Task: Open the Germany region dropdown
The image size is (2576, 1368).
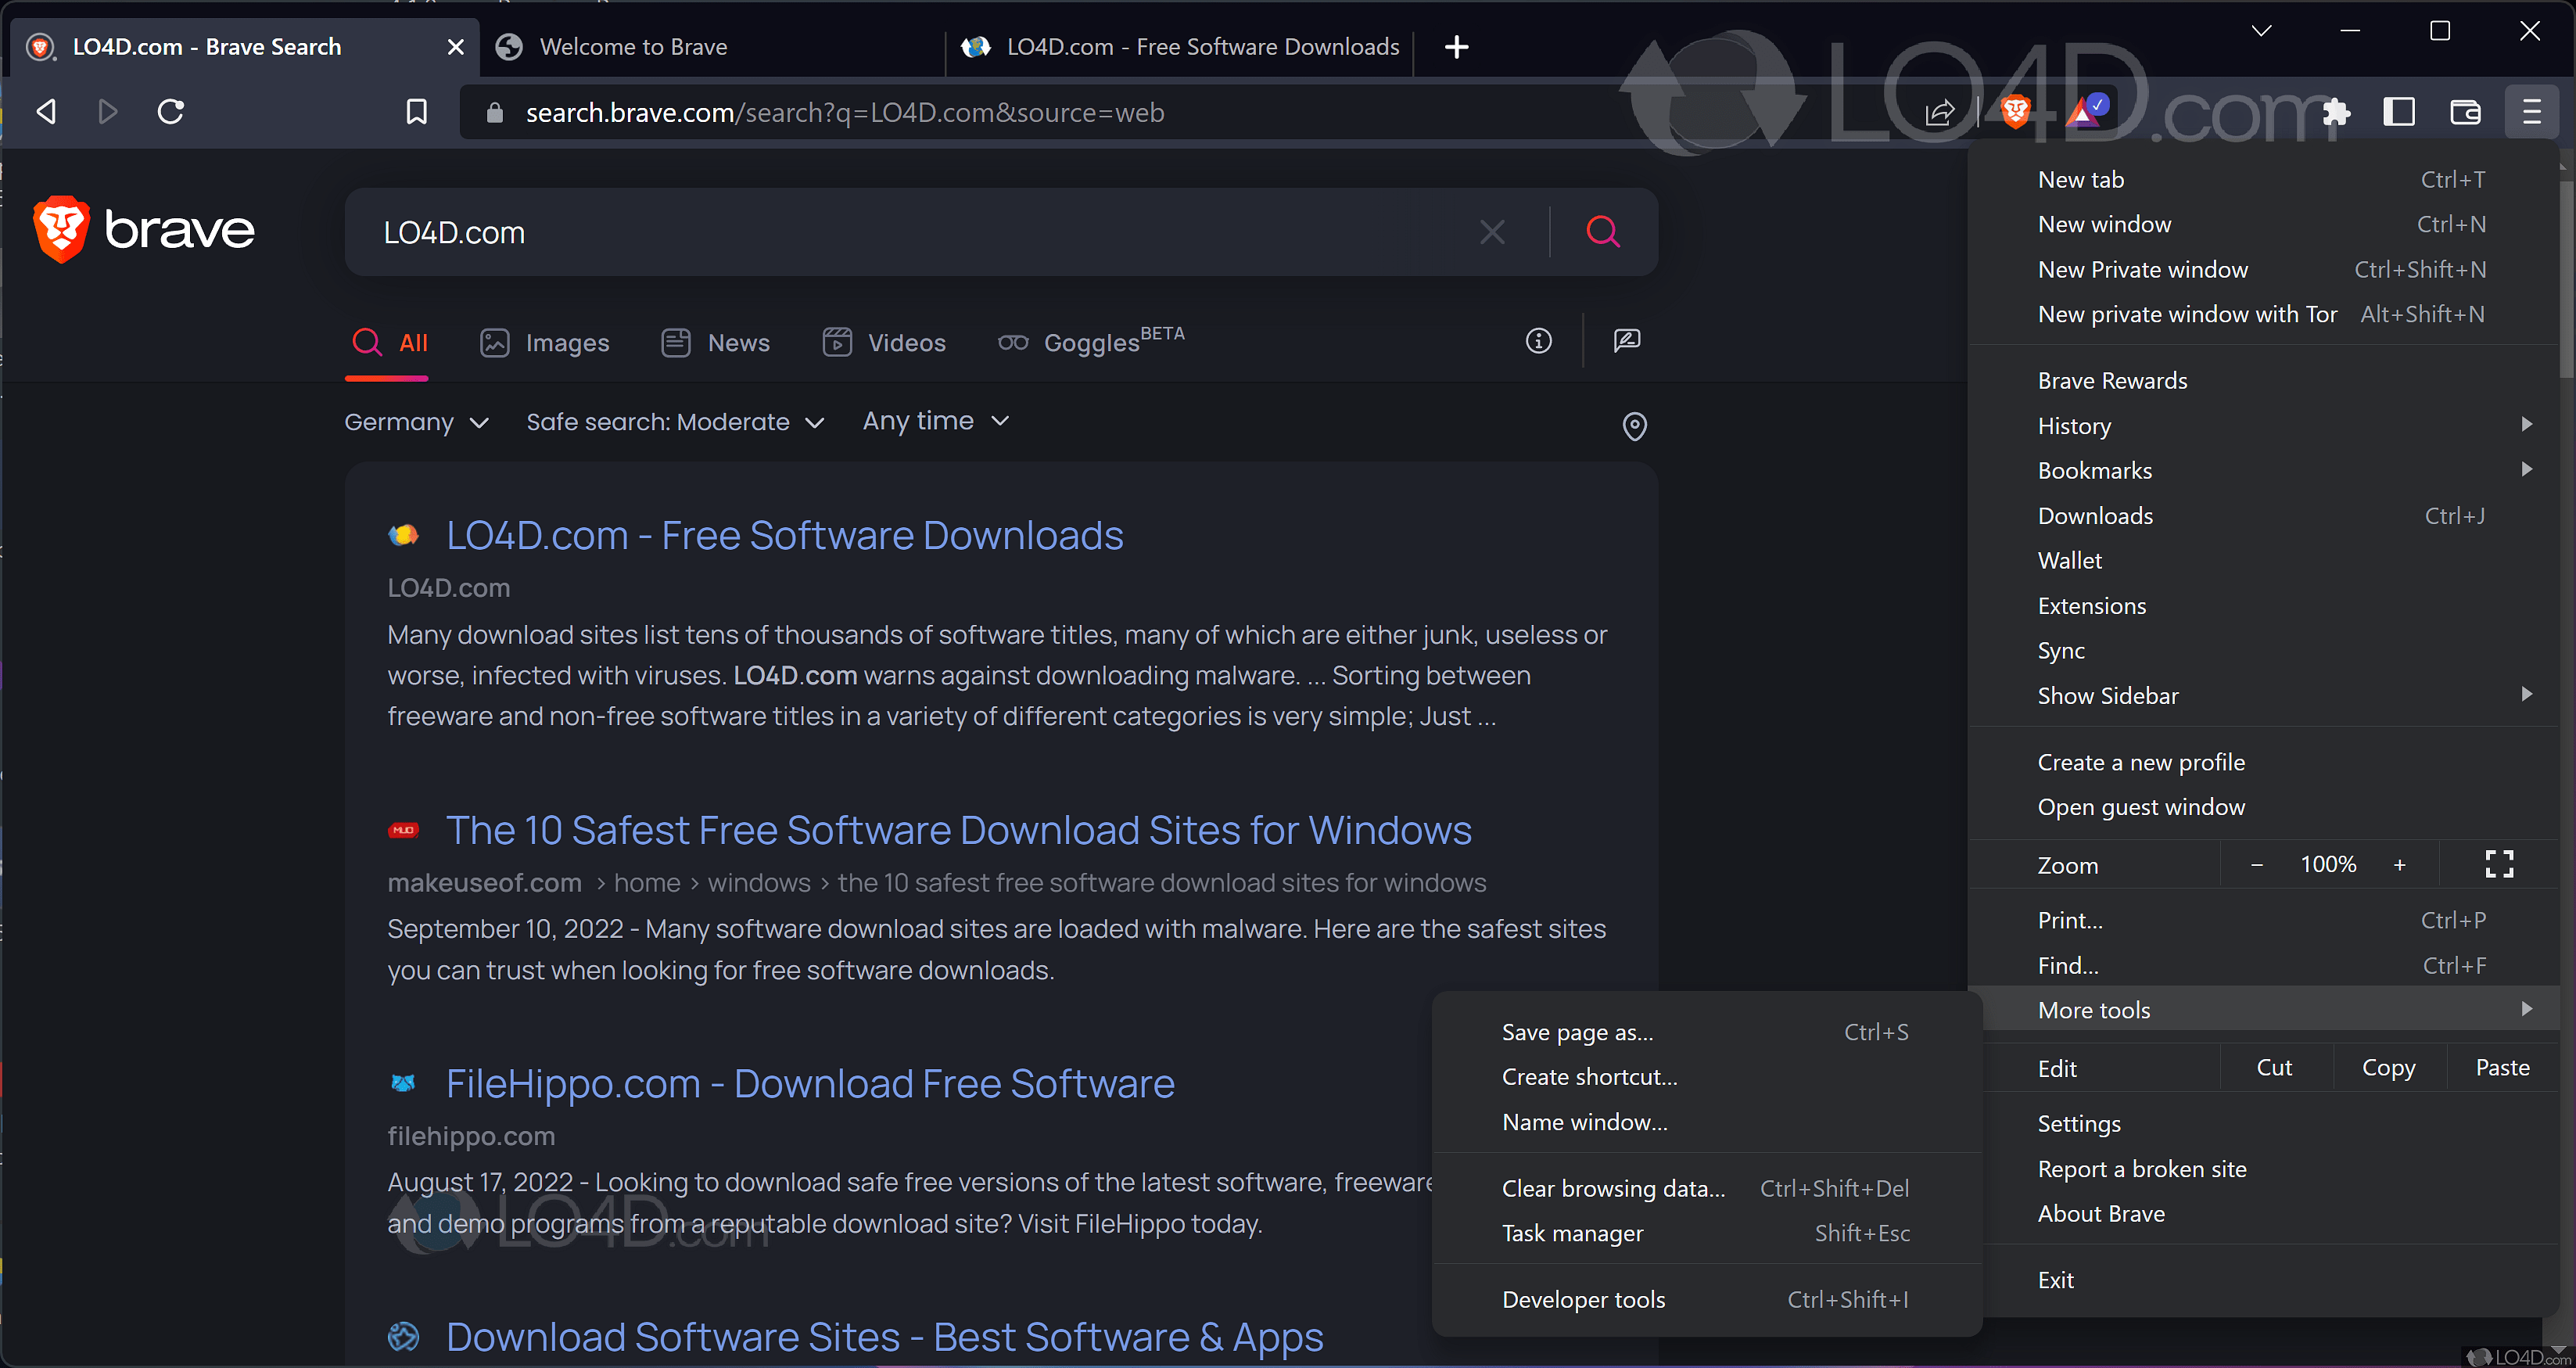Action: coord(416,422)
